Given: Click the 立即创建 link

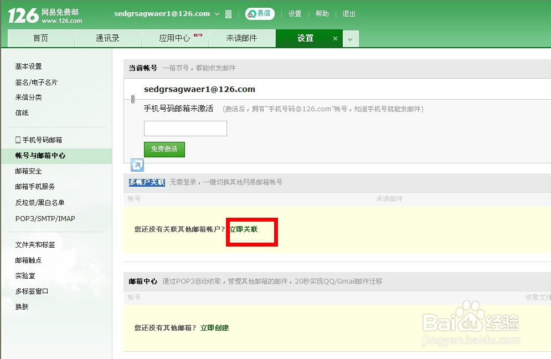Looking at the screenshot, I should 214,327.
